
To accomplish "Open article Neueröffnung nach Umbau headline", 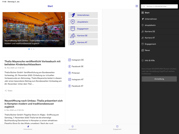I will click(x=34, y=104).
